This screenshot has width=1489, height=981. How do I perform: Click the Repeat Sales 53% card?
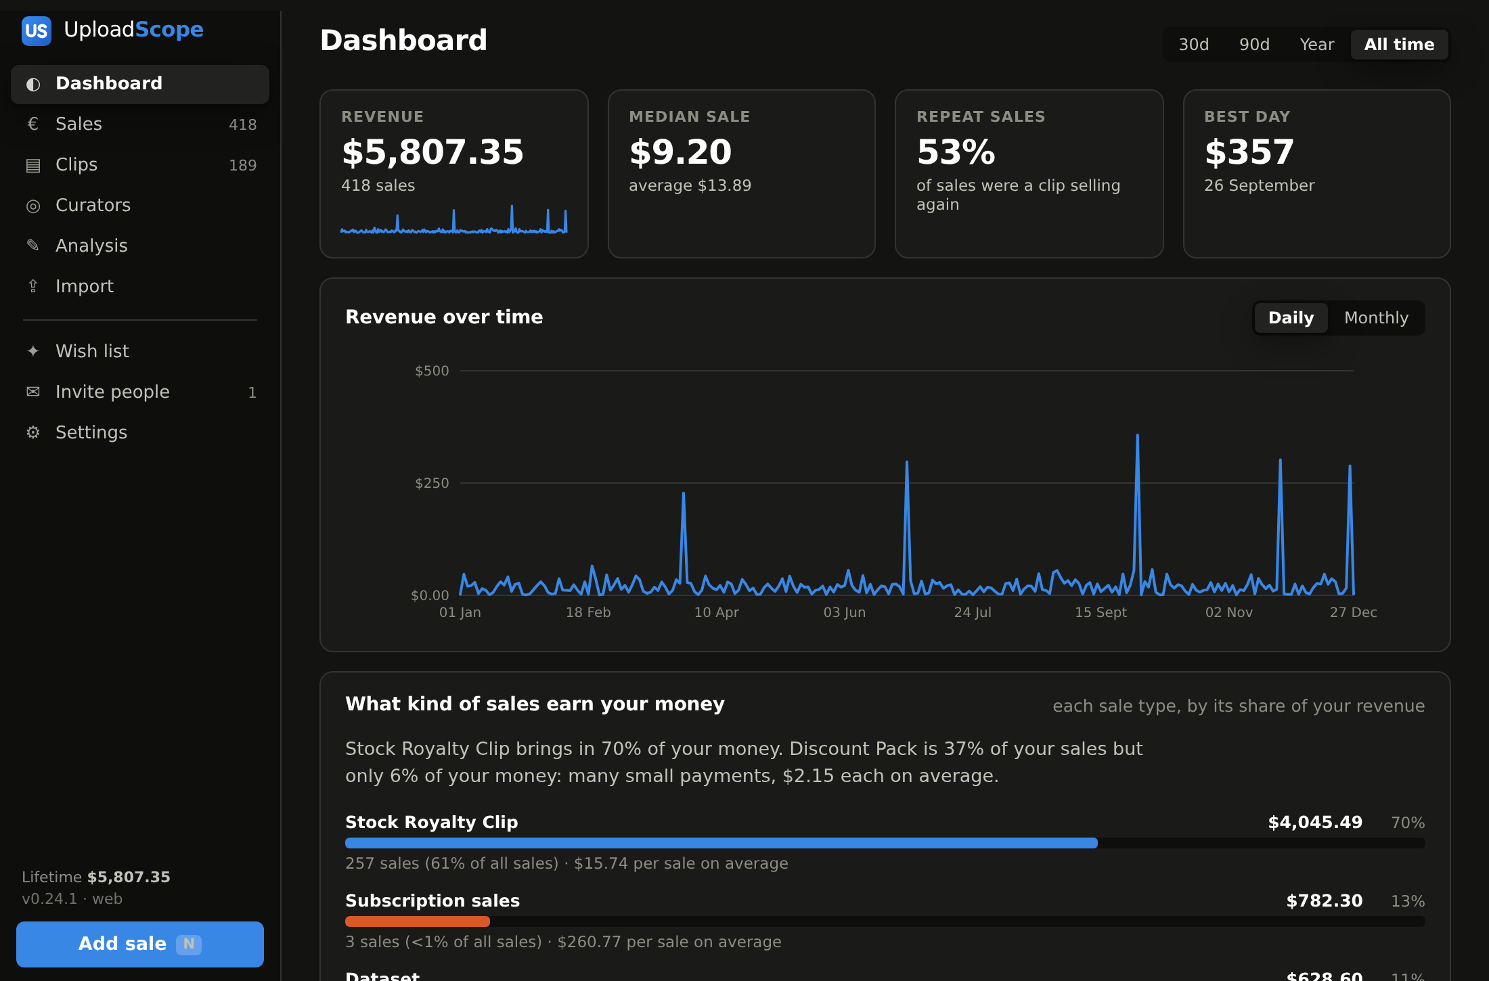(1029, 174)
